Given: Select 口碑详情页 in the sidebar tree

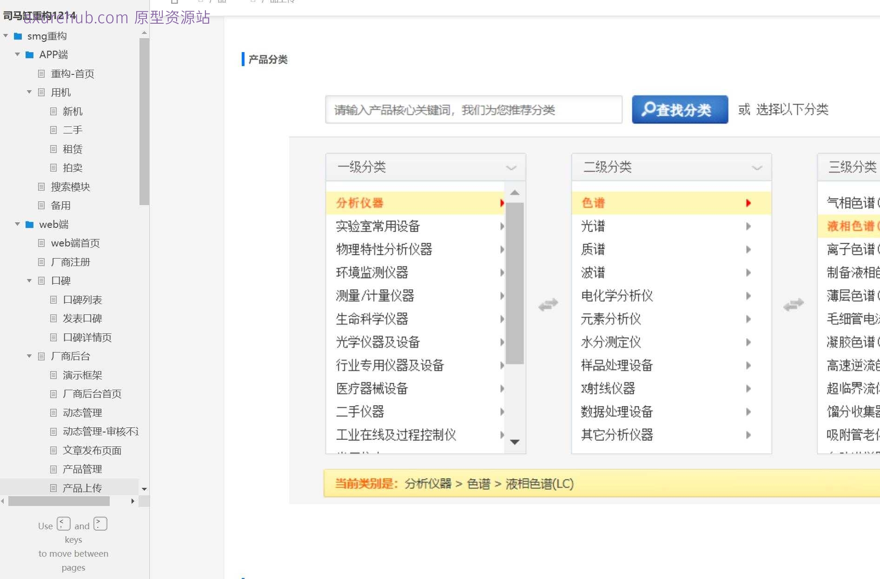Looking at the screenshot, I should (x=88, y=337).
